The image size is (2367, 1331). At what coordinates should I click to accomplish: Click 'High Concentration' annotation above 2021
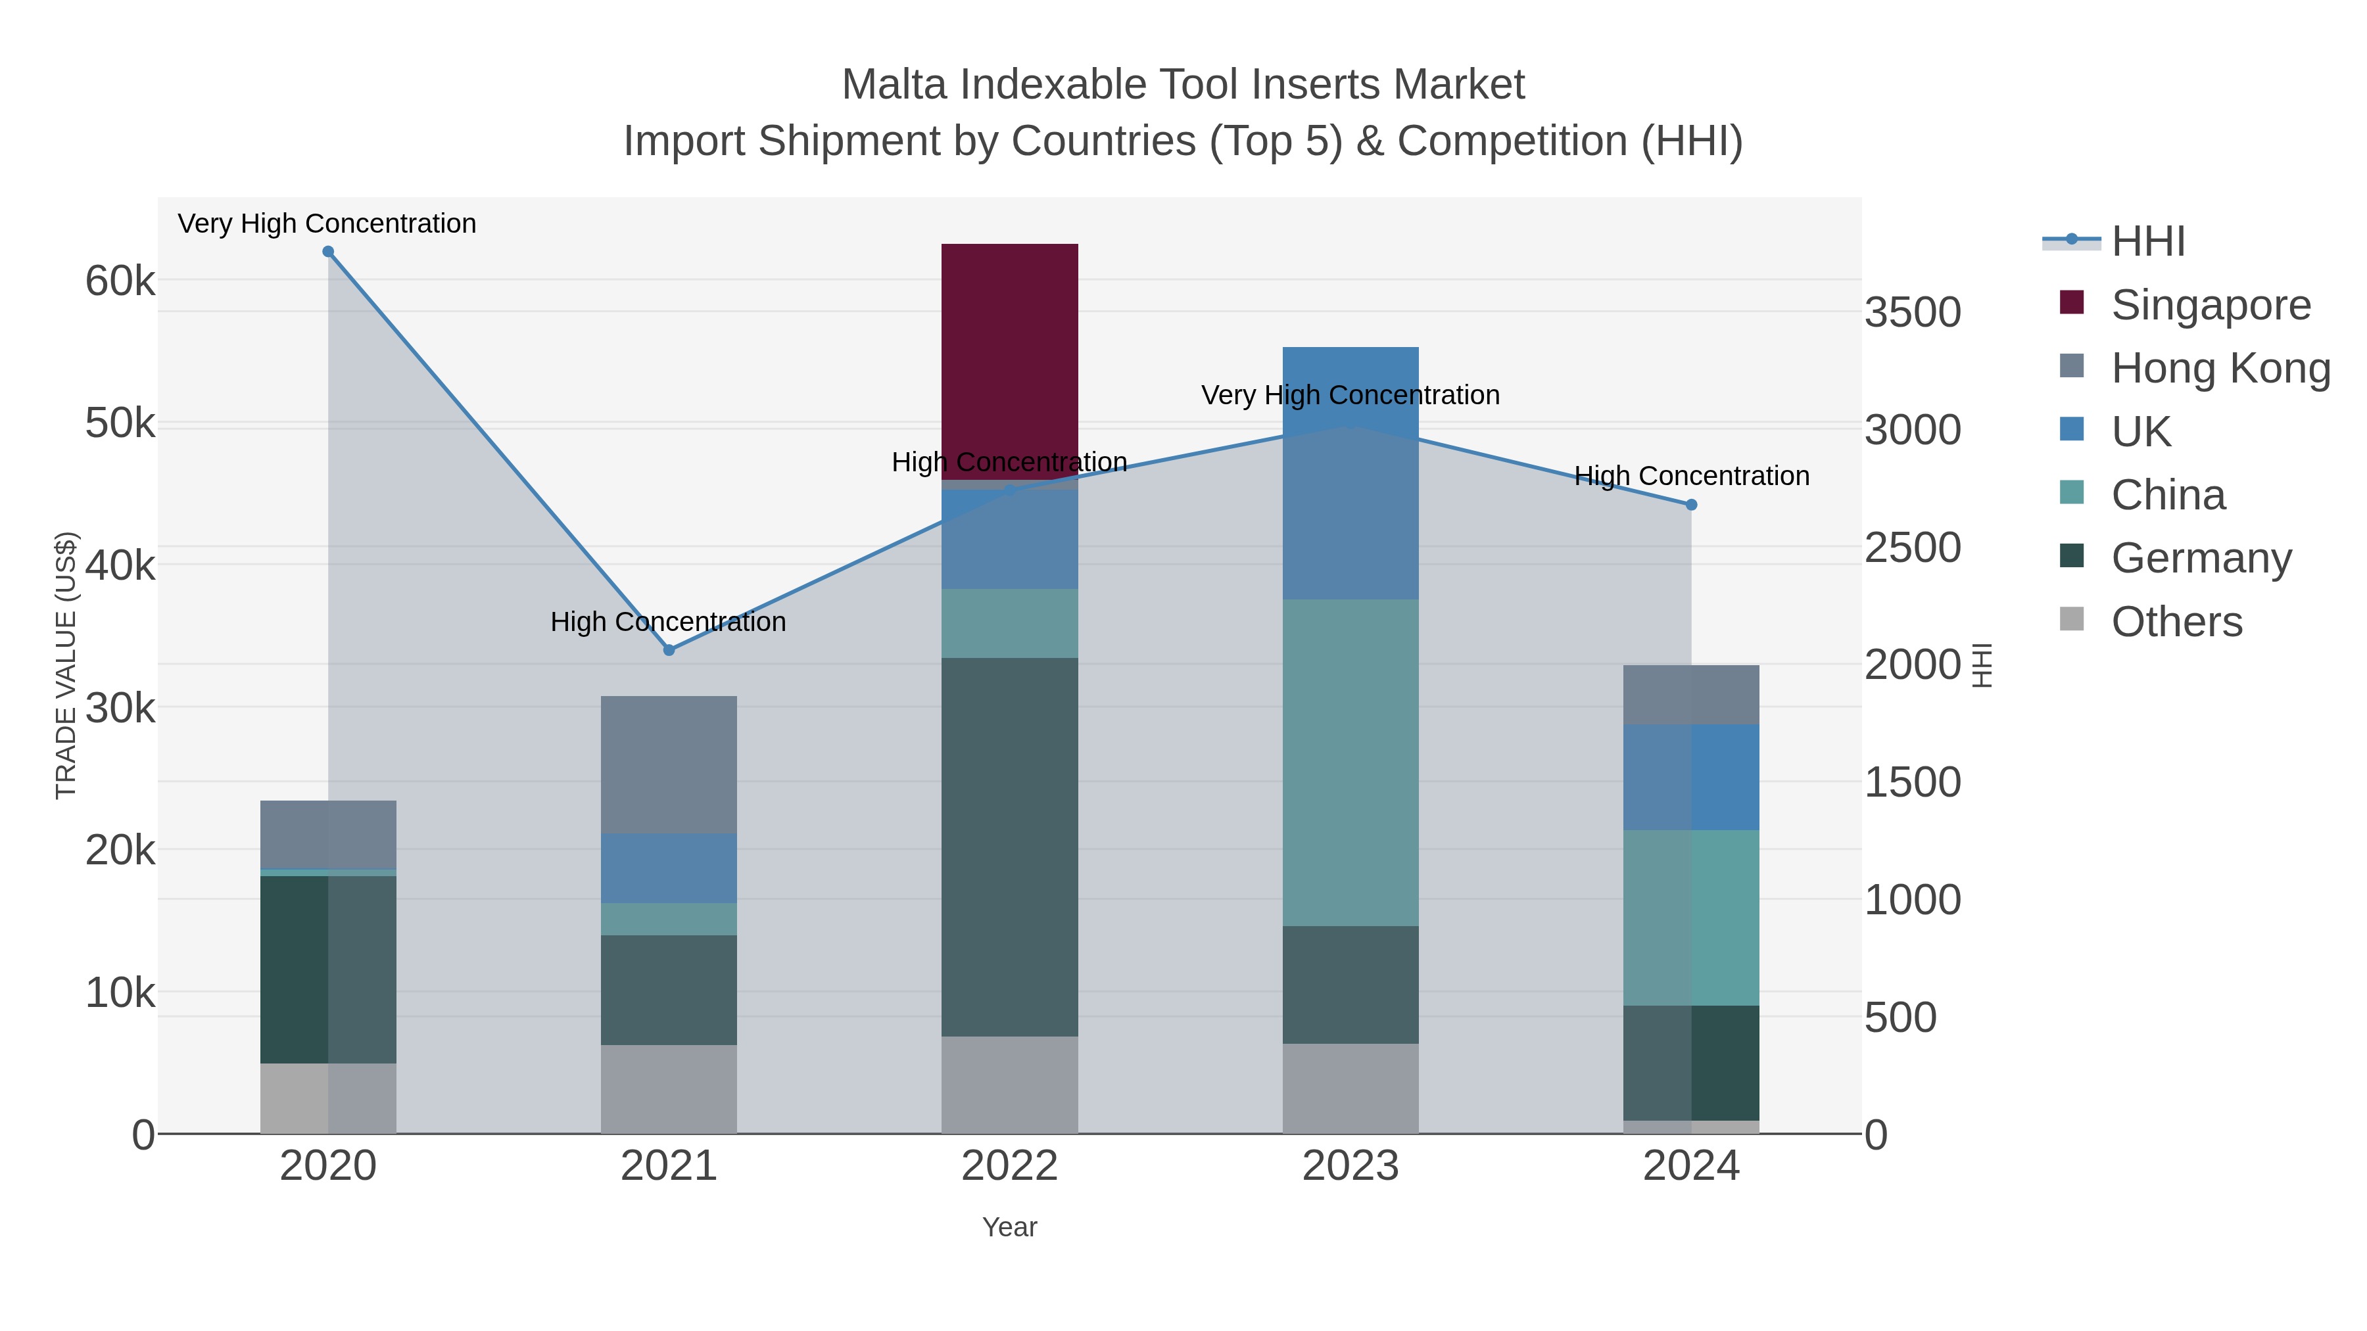click(669, 622)
